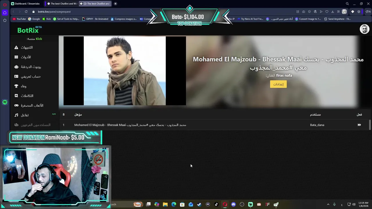Click the queued 'Mohamed El Majzoub - Bhessak Maai' row title
Screen dimensions: 372x209
click(130, 125)
